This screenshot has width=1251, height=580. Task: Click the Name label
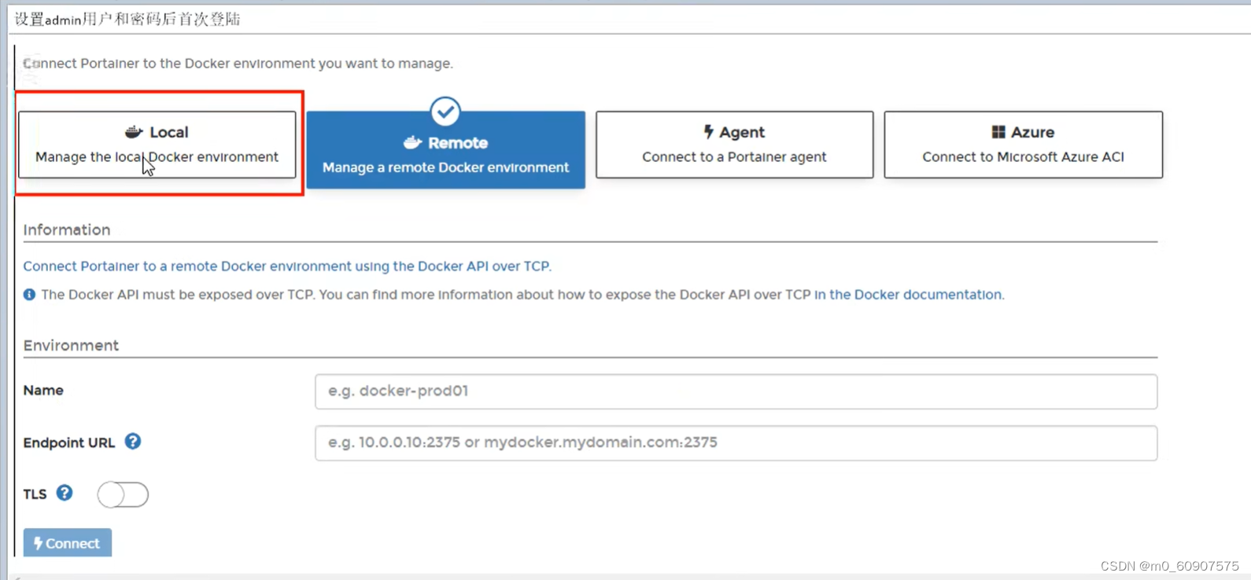click(x=43, y=391)
